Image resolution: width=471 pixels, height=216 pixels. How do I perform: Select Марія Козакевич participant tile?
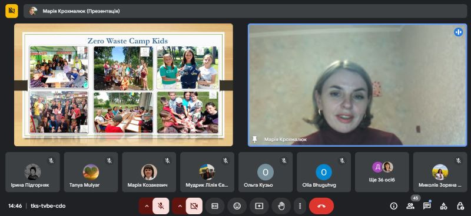click(149, 172)
